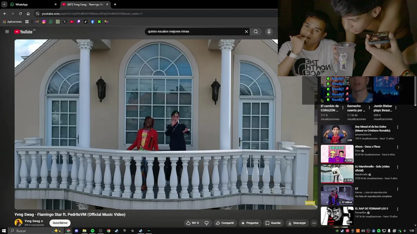Open browser home page button
Screen dimensions: 417x234
click(x=28, y=14)
